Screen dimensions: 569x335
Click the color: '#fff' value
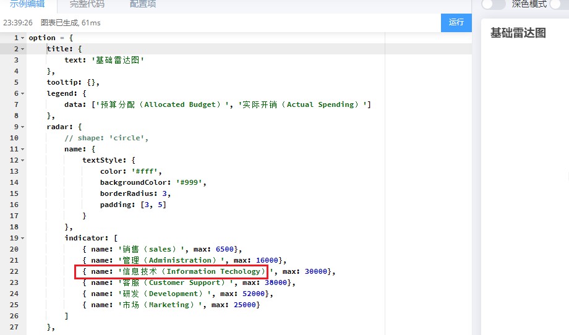point(145,171)
